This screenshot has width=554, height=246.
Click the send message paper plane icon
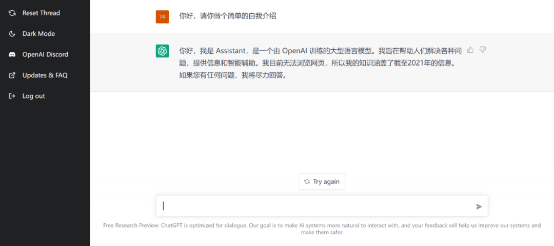[479, 207]
